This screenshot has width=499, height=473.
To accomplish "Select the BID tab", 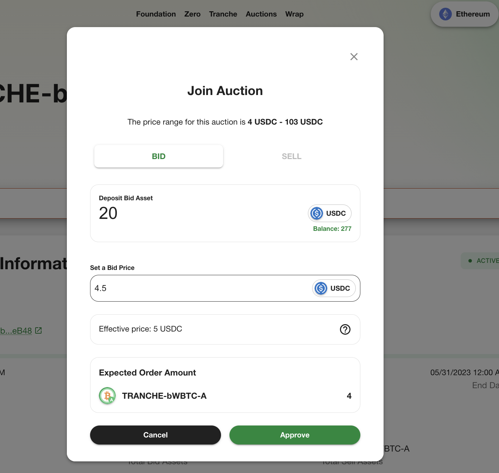I will click(x=159, y=156).
